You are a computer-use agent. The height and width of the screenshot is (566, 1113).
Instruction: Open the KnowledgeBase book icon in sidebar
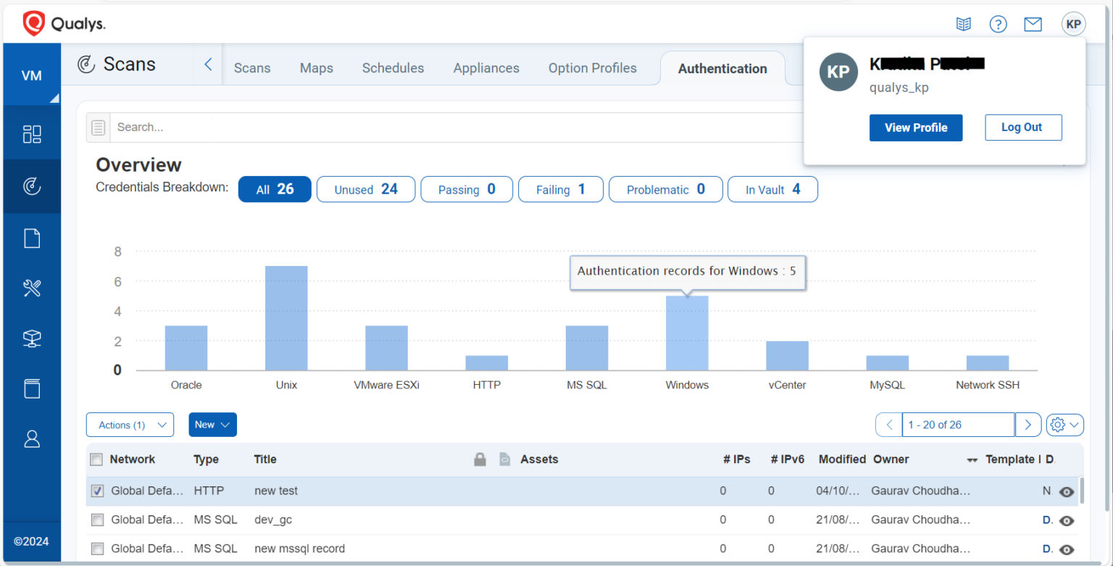[x=32, y=388]
